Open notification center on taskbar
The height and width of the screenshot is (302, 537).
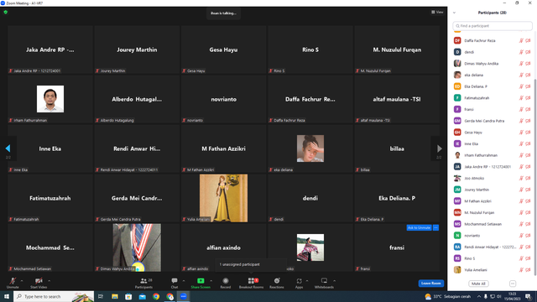click(529, 296)
